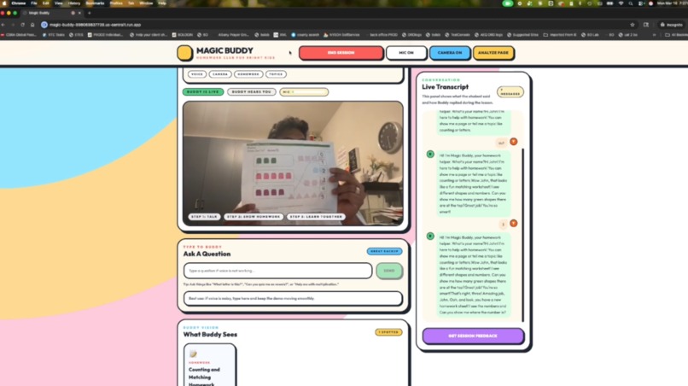Select the Topics chip

point(276,74)
